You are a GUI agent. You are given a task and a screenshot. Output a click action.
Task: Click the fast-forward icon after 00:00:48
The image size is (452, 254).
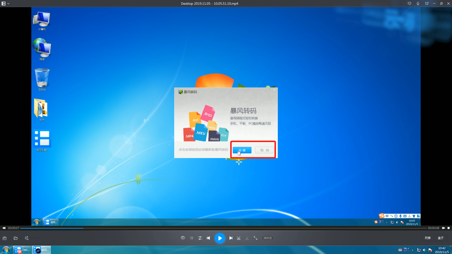pyautogui.click(x=444, y=228)
